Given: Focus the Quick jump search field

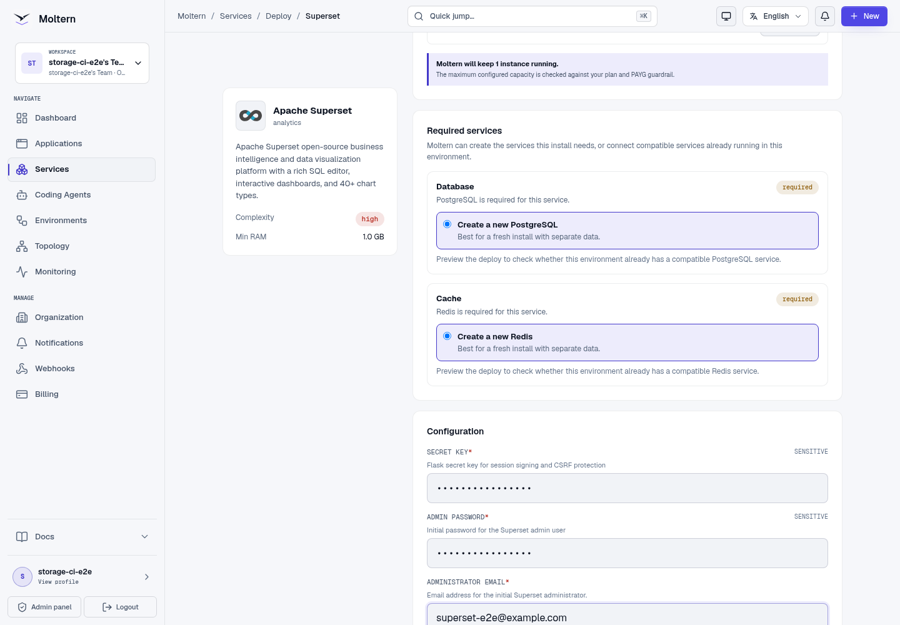Looking at the screenshot, I should coord(532,16).
